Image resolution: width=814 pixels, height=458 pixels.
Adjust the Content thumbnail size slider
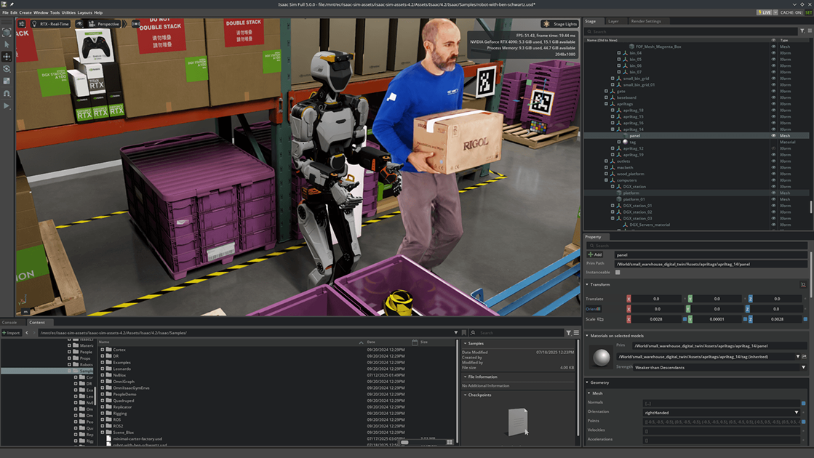click(x=405, y=443)
